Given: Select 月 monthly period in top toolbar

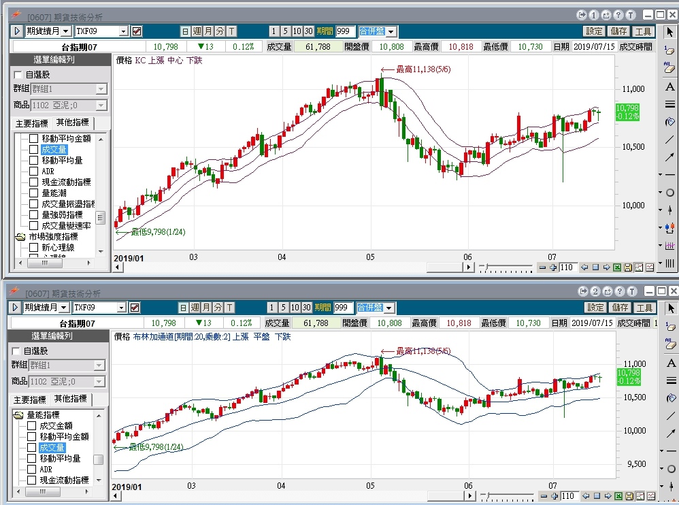Looking at the screenshot, I should (208, 31).
